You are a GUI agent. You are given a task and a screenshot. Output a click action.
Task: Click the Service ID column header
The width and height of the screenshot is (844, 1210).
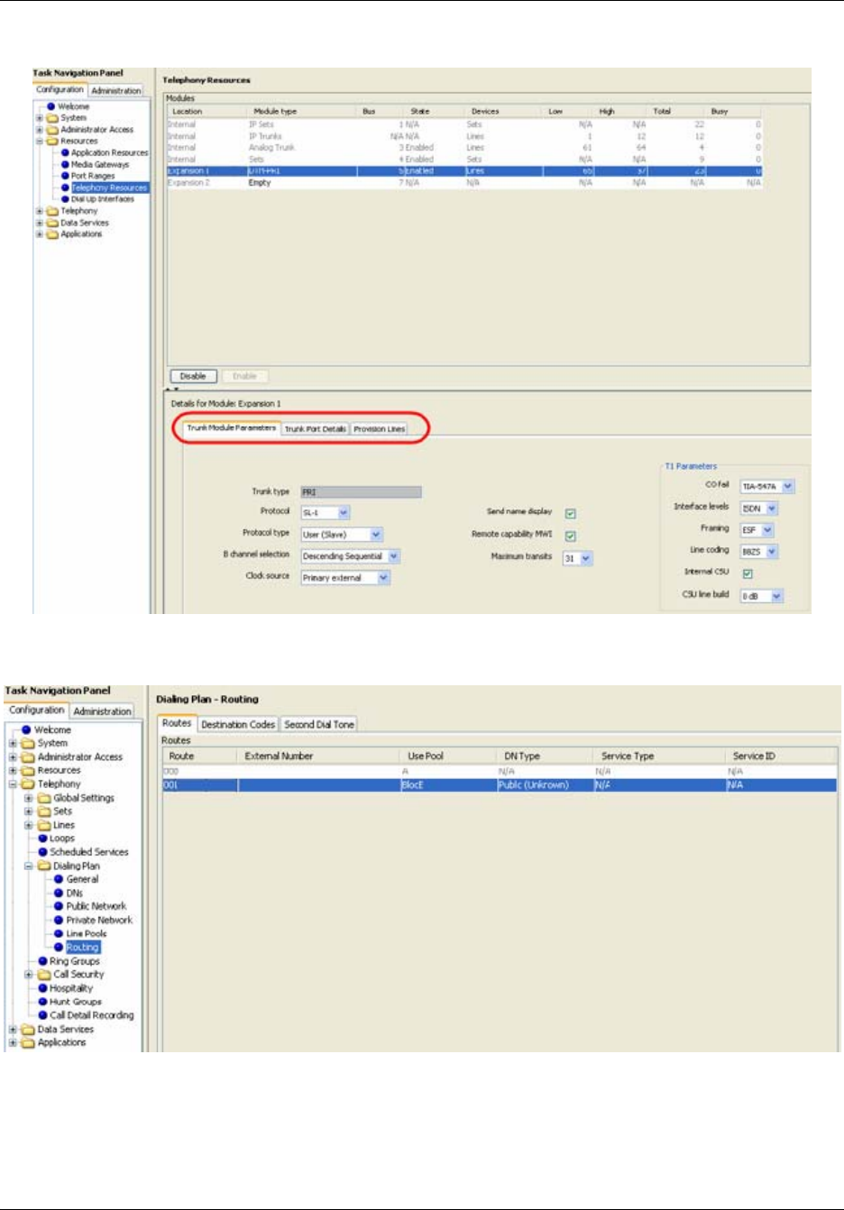point(781,756)
